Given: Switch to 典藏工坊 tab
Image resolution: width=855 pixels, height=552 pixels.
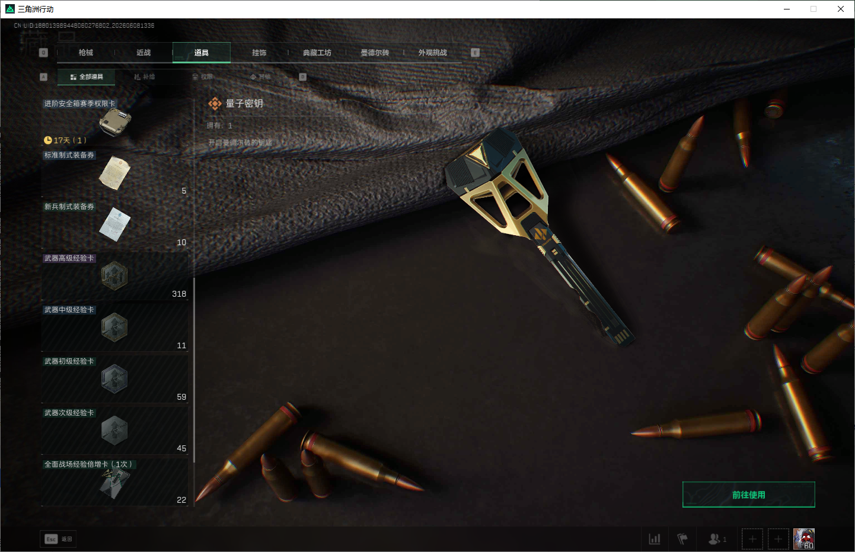Looking at the screenshot, I should pos(317,53).
